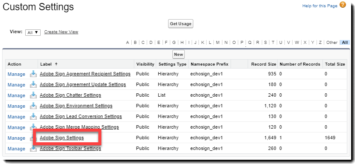Open the Adobe Sign Settings label link
The image size is (355, 164).
tap(62, 138)
